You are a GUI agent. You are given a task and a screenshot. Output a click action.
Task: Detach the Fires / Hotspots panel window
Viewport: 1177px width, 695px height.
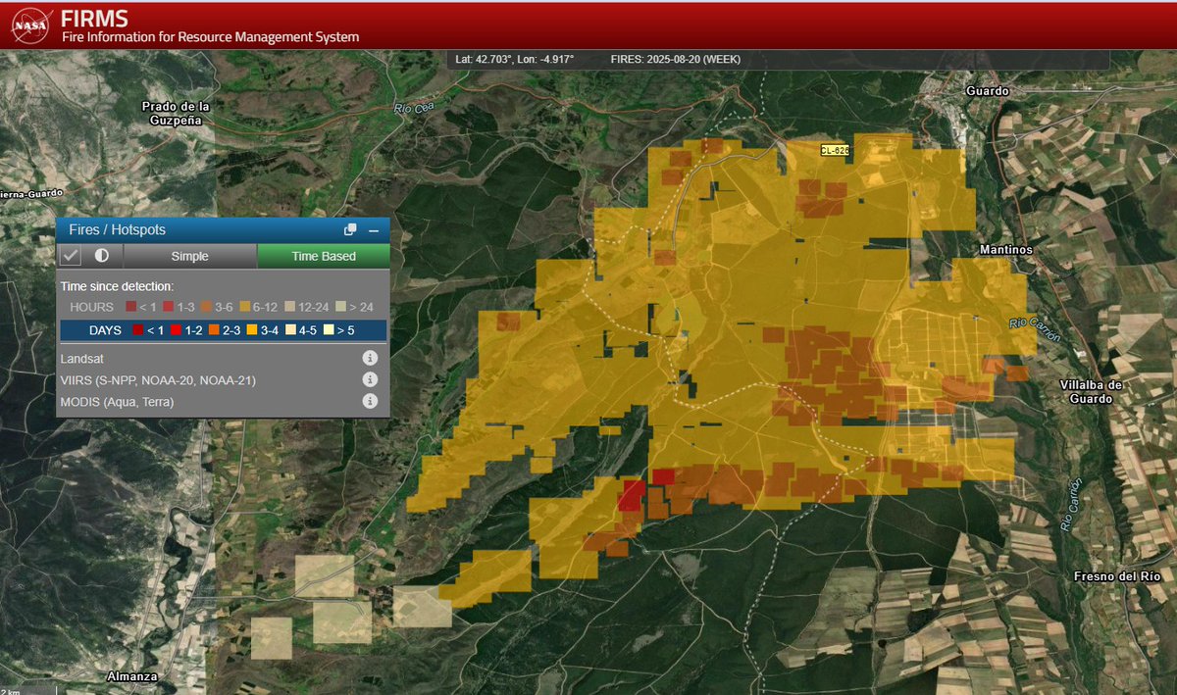350,229
